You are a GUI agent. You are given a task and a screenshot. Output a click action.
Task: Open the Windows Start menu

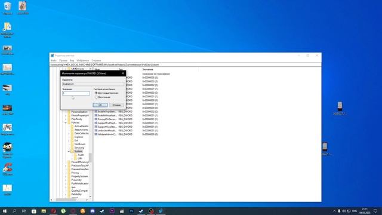5,211
